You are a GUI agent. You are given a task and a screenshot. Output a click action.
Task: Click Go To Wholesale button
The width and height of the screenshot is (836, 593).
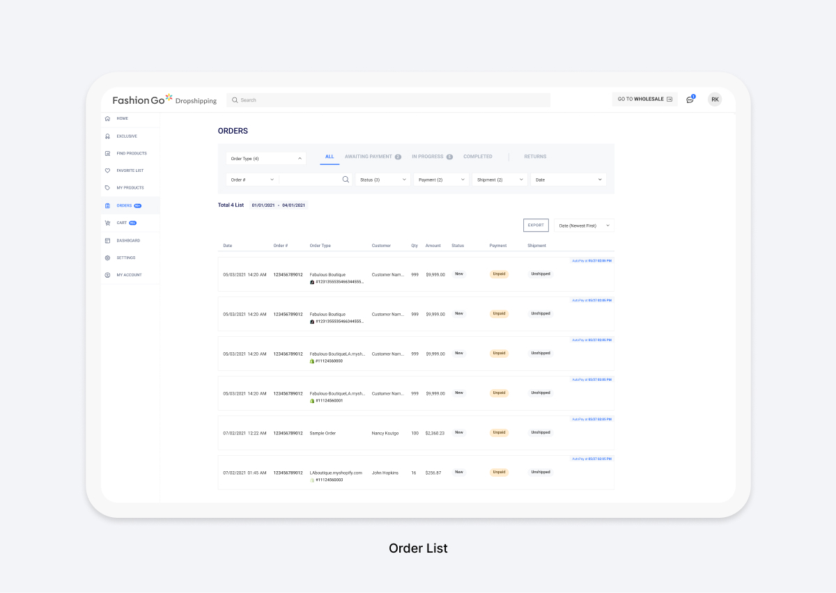click(644, 100)
